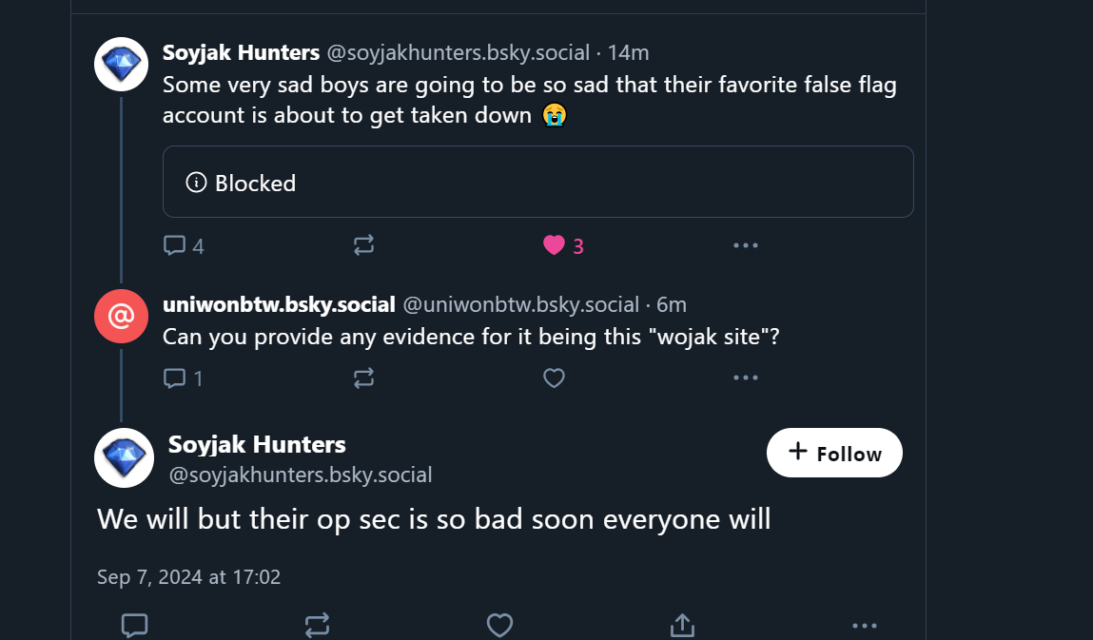Open the uniwonbtw.bsky.social profile name link

279,304
